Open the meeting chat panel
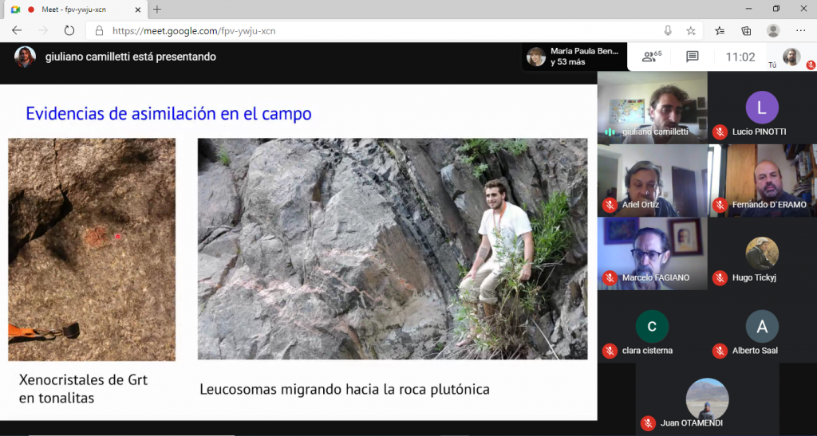 click(693, 56)
